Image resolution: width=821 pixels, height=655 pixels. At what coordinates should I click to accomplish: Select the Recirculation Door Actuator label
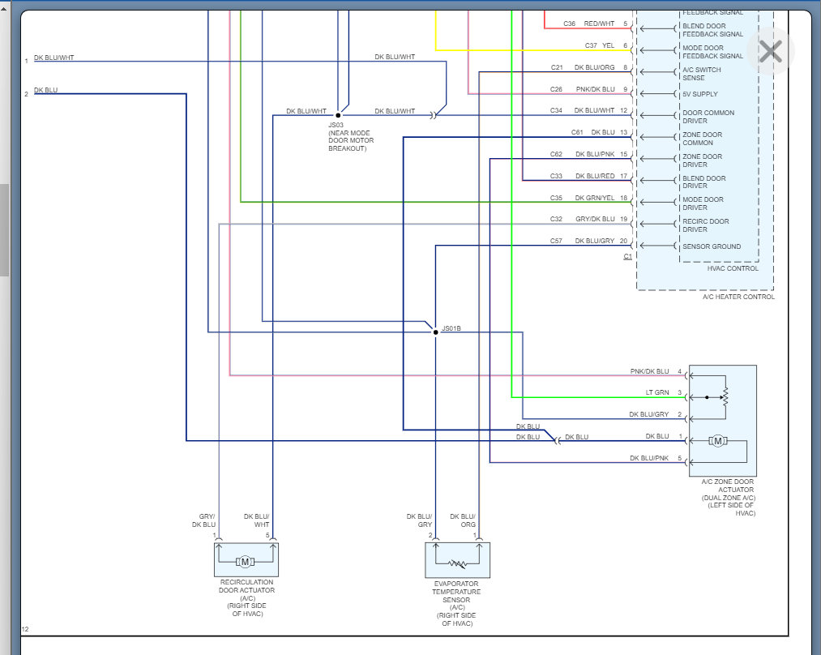246,598
